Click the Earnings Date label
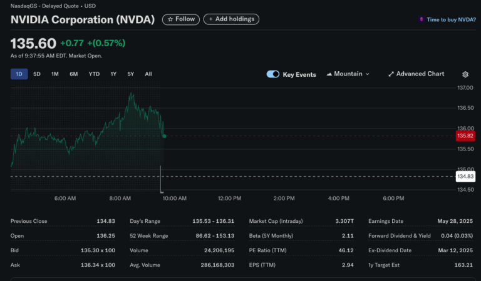 386,221
